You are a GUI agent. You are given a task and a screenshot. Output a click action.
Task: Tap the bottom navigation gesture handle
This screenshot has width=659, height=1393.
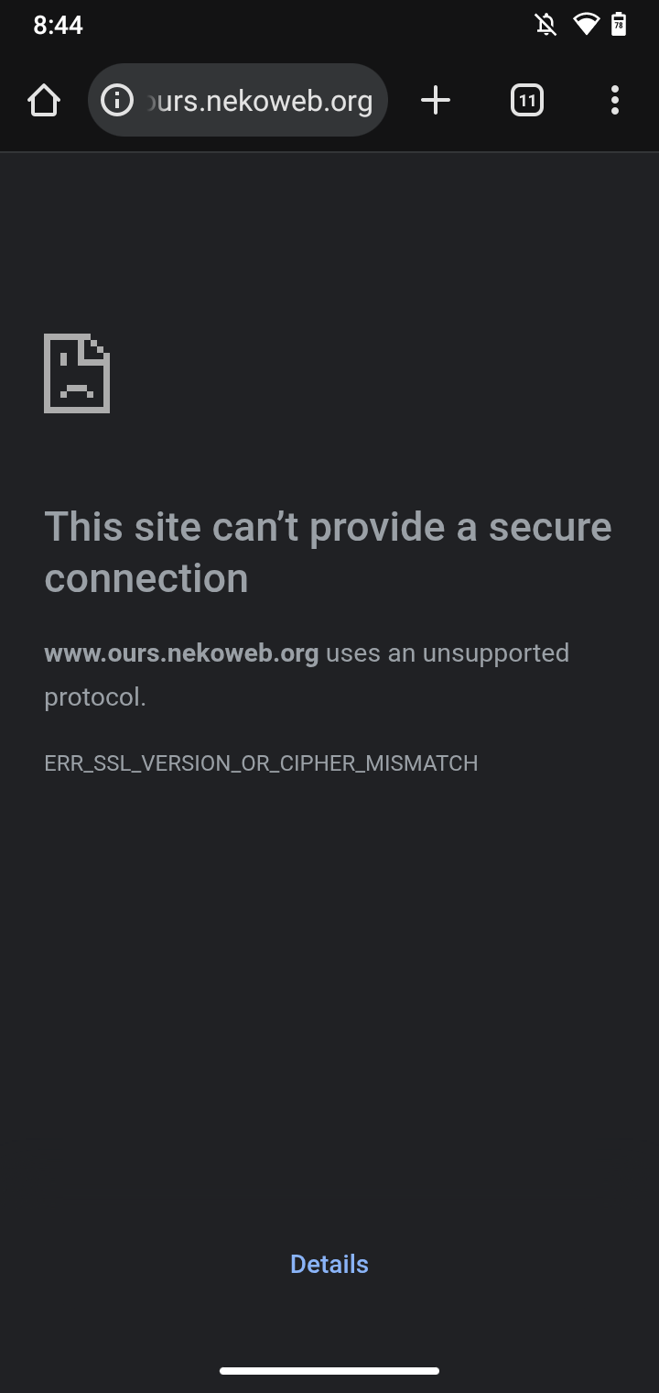329,1371
